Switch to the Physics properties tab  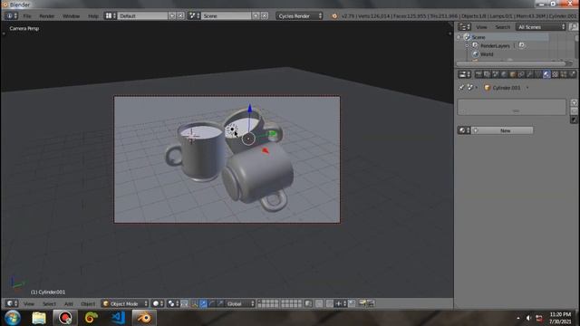[x=572, y=74]
